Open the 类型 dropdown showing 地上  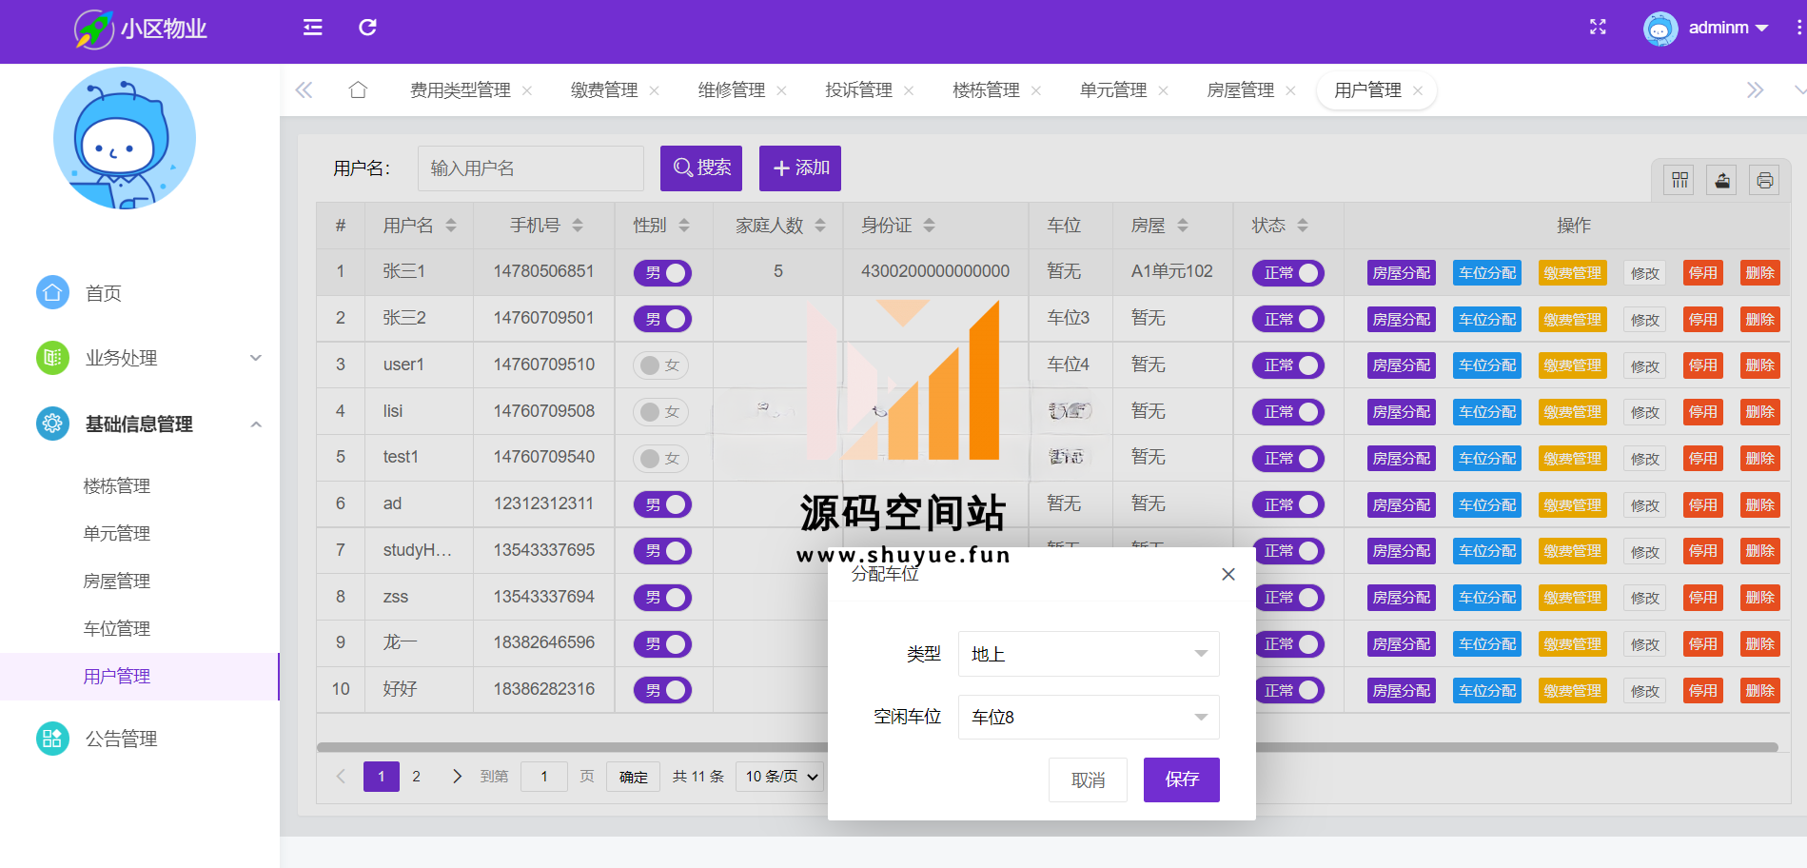click(x=1089, y=654)
